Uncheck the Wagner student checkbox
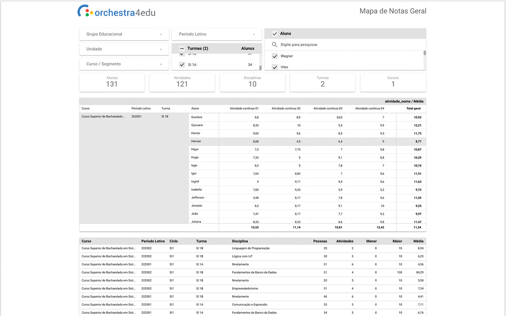Screen dimensions: 506x316 (x=275, y=56)
